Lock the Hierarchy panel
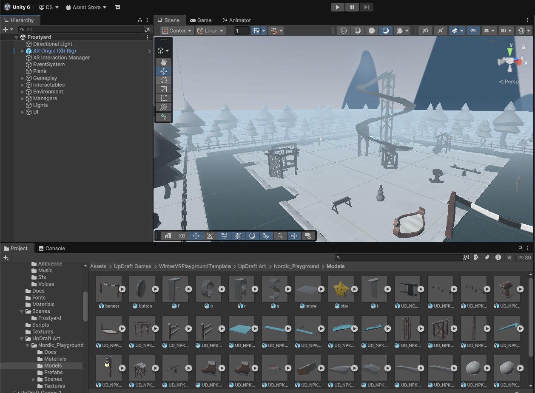The width and height of the screenshot is (535, 393). click(140, 20)
